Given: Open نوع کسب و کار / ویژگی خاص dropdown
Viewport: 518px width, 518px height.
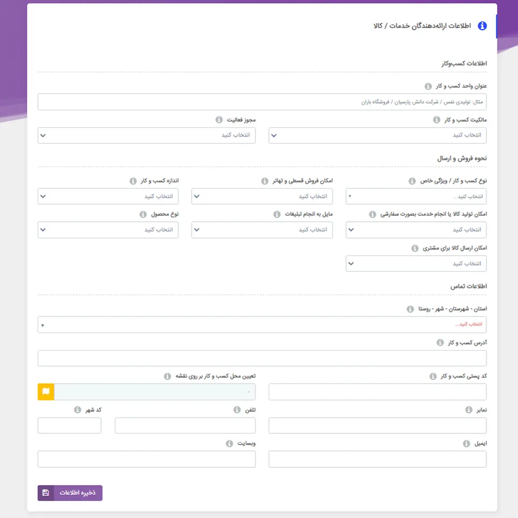Looking at the screenshot, I should tap(416, 196).
